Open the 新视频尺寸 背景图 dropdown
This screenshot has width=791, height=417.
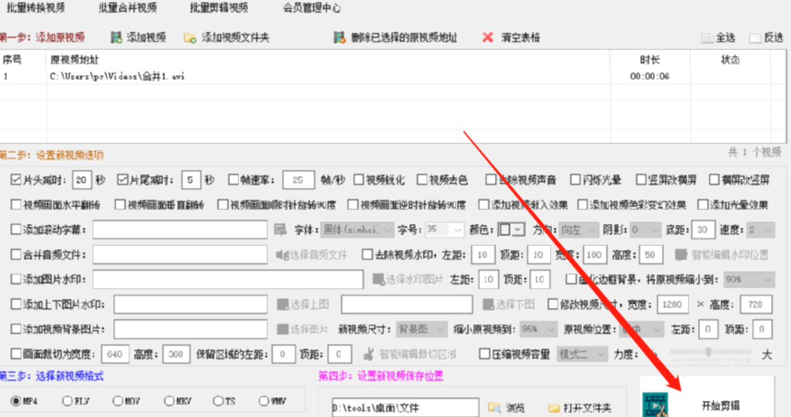point(422,330)
